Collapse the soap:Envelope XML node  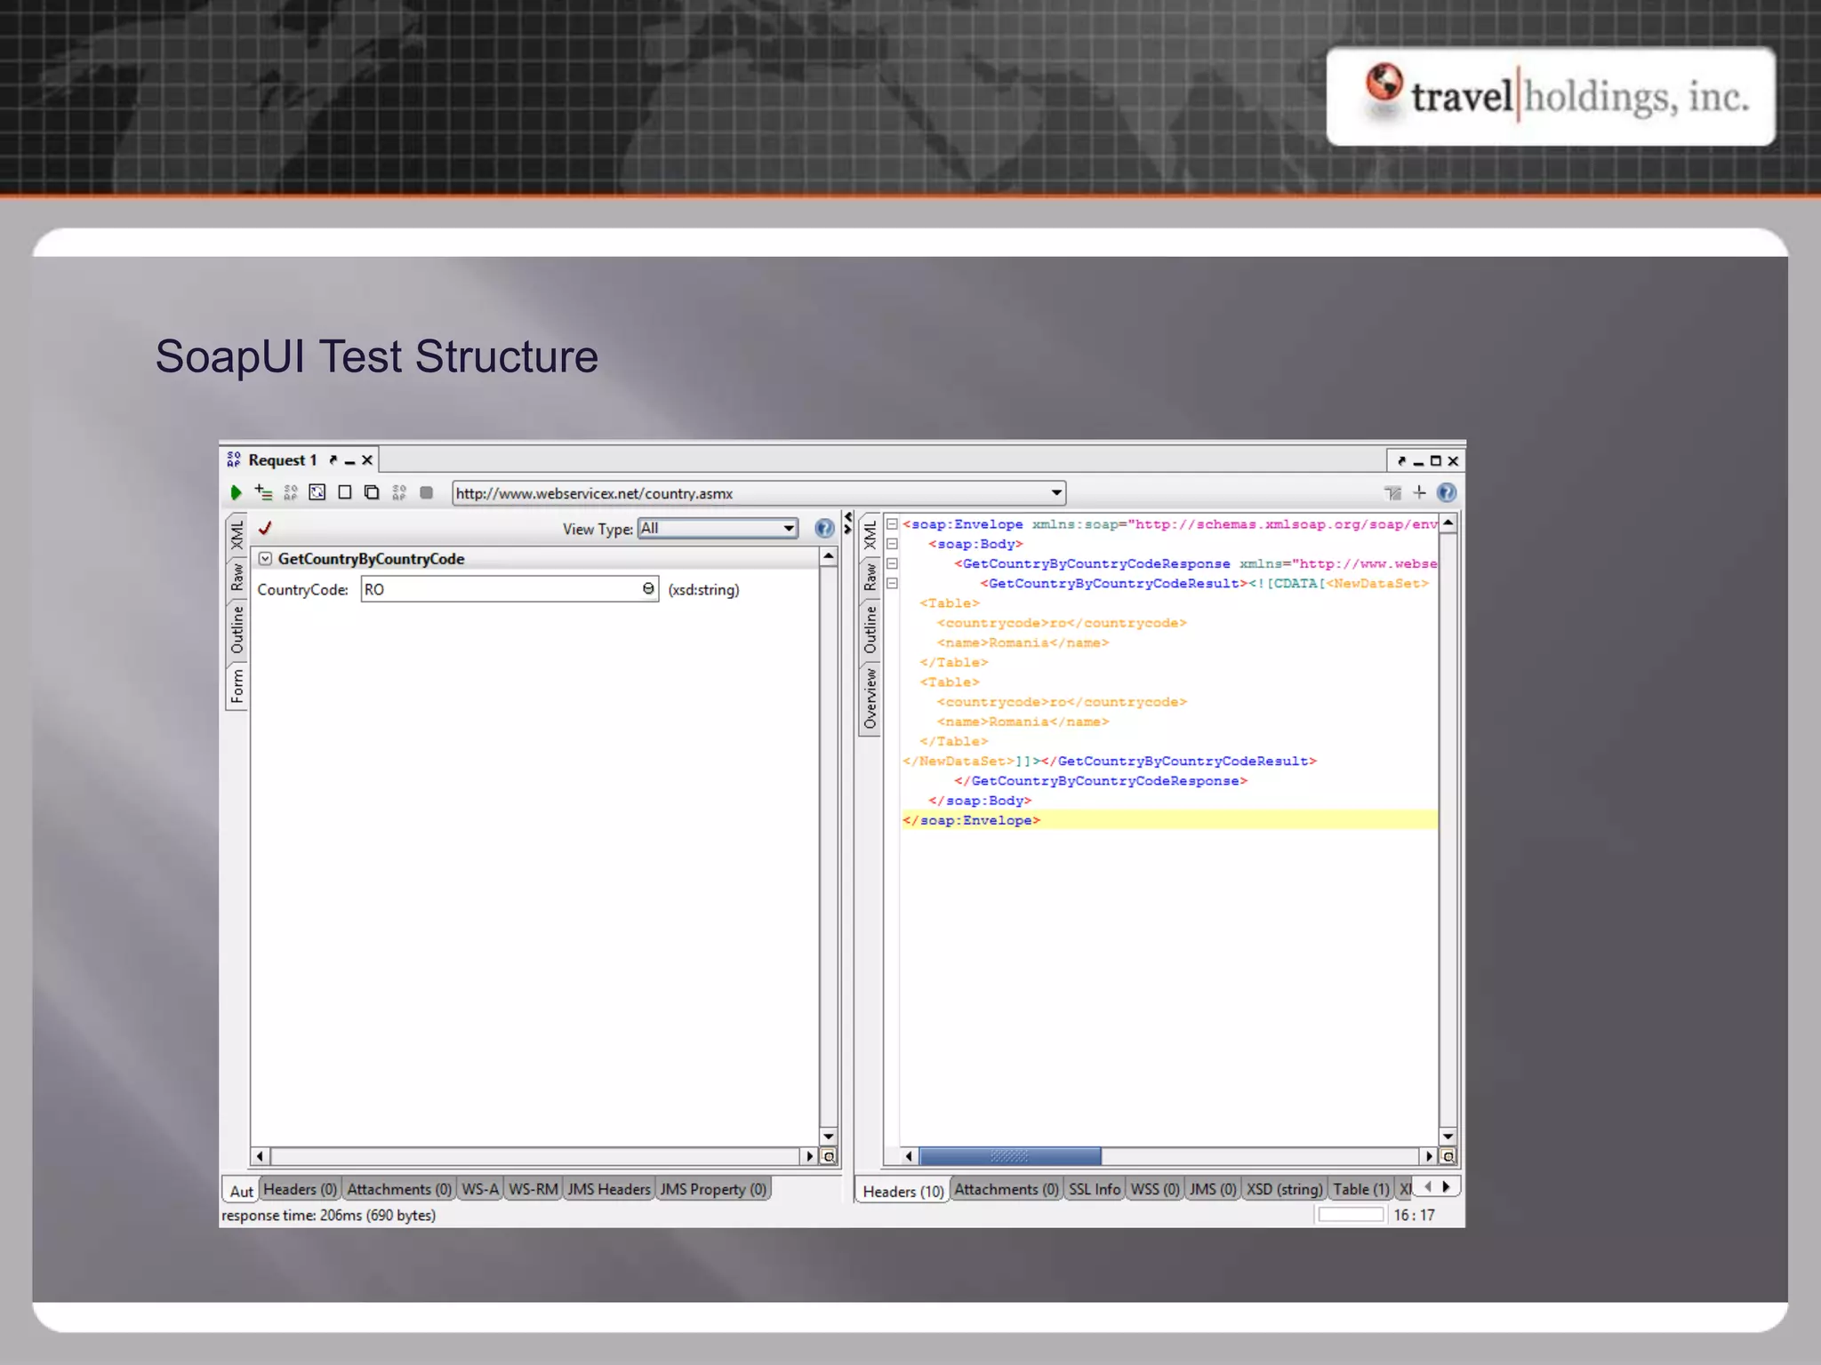892,524
